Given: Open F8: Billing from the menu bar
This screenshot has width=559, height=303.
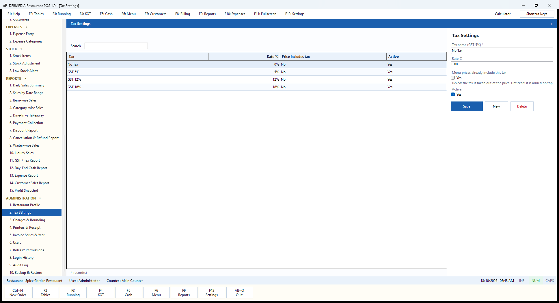Looking at the screenshot, I should 182,14.
